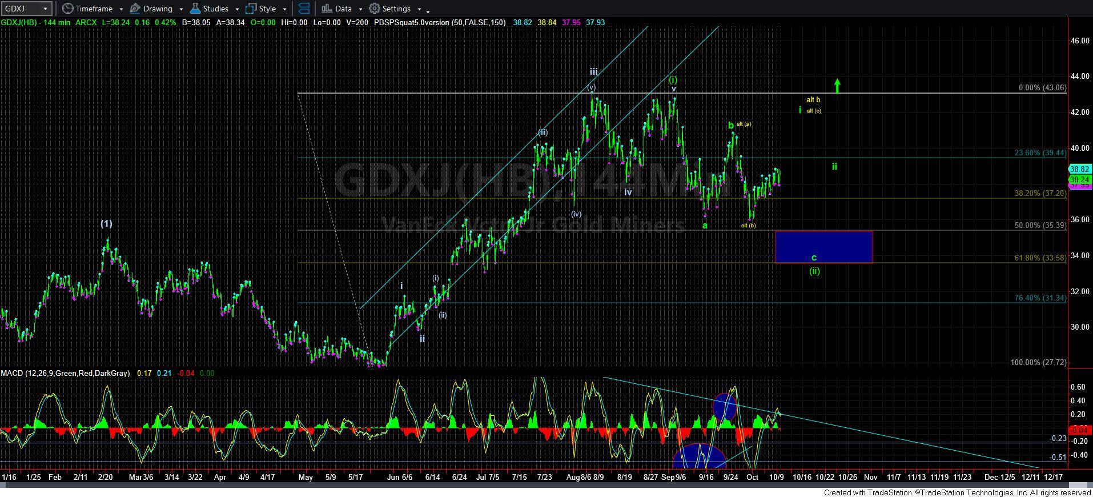Expand the Timeframe dropdown arrow
This screenshot has width=1093, height=497.
coord(121,9)
